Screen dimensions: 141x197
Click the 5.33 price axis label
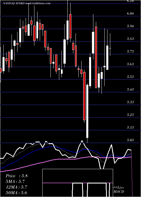click(x=130, y=102)
